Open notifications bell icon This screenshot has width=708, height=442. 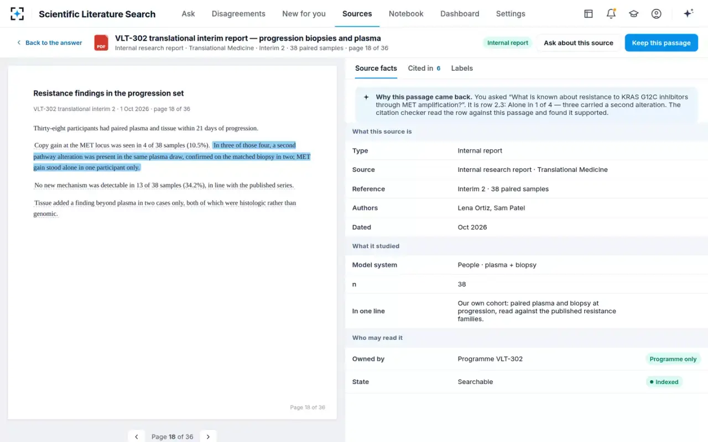(x=611, y=14)
